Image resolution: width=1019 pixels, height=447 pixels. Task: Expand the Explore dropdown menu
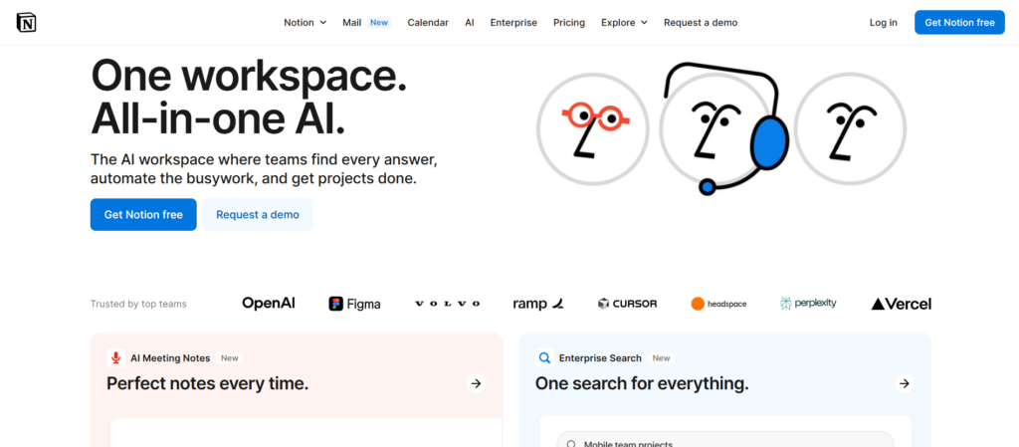click(x=624, y=23)
